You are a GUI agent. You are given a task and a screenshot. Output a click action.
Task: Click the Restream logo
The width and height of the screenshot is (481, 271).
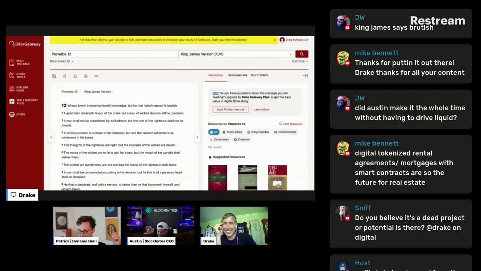coord(437,21)
